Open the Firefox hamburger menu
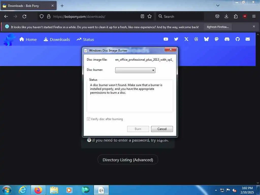This screenshot has width=260, height=195. [x=254, y=16]
